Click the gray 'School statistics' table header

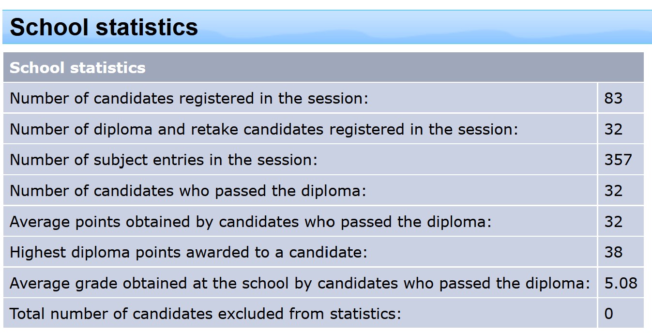tap(77, 68)
